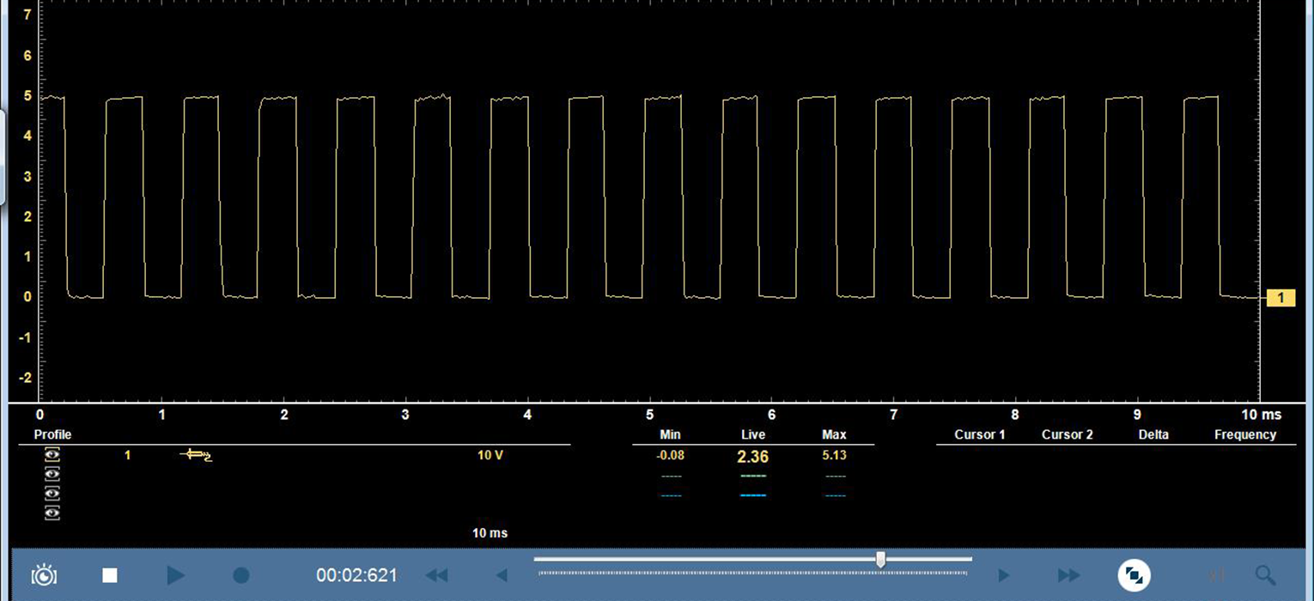Viewport: 1314px width, 601px height.
Task: Click the playback position slider handle
Action: 880,560
